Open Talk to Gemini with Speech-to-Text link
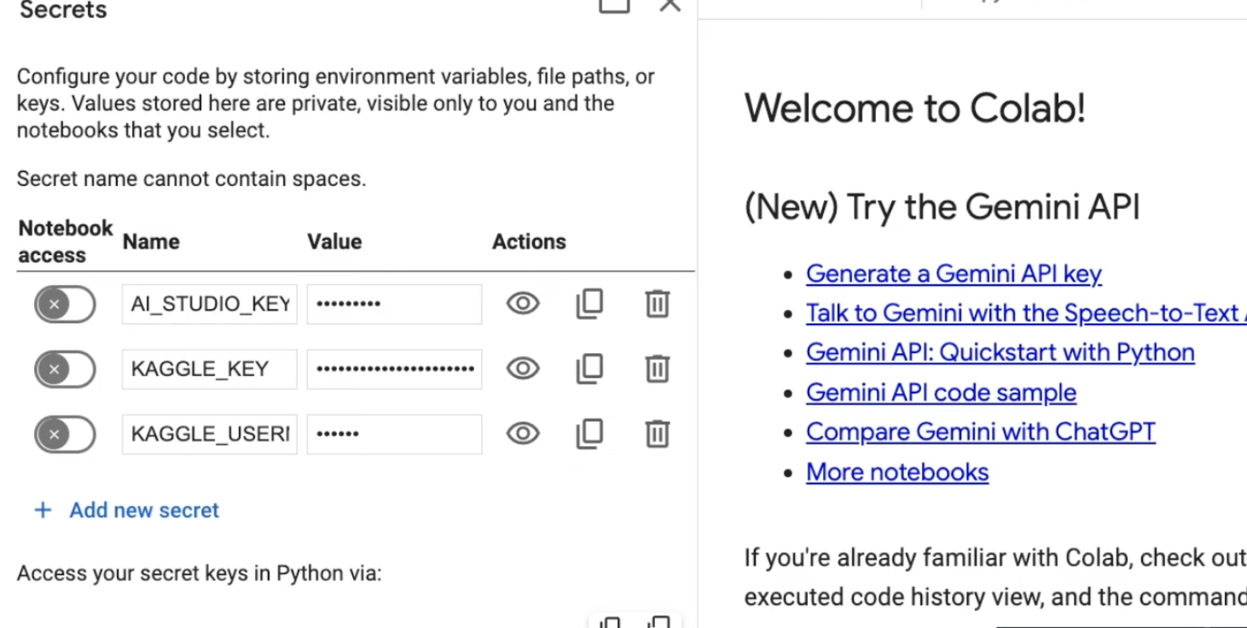Screen dimensions: 1247x628 (x=1026, y=313)
